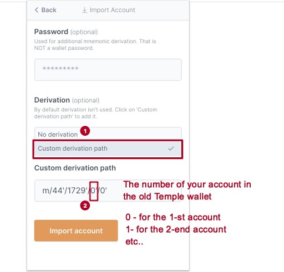Viewport: 284px width, 272px height.
Task: Go Back to the previous screen
Action: coord(45,10)
